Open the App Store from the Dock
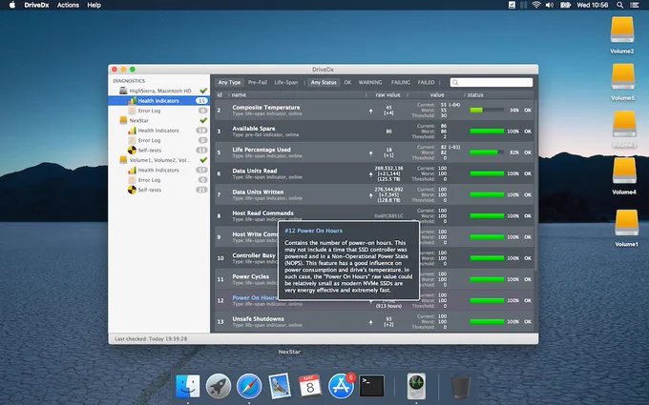 click(x=341, y=386)
